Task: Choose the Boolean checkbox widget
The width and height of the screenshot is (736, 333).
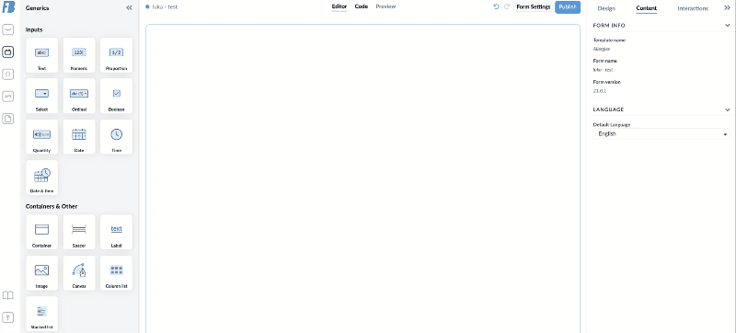Action: (x=116, y=97)
